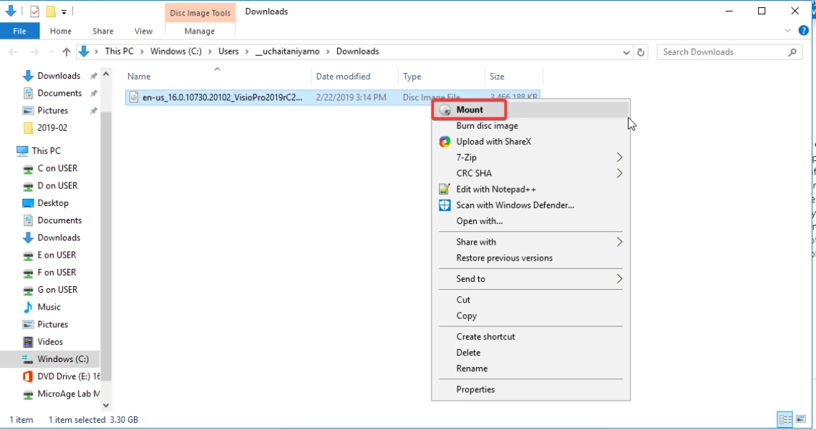
Task: Collapse the ribbon with the chevron
Action: 787,31
